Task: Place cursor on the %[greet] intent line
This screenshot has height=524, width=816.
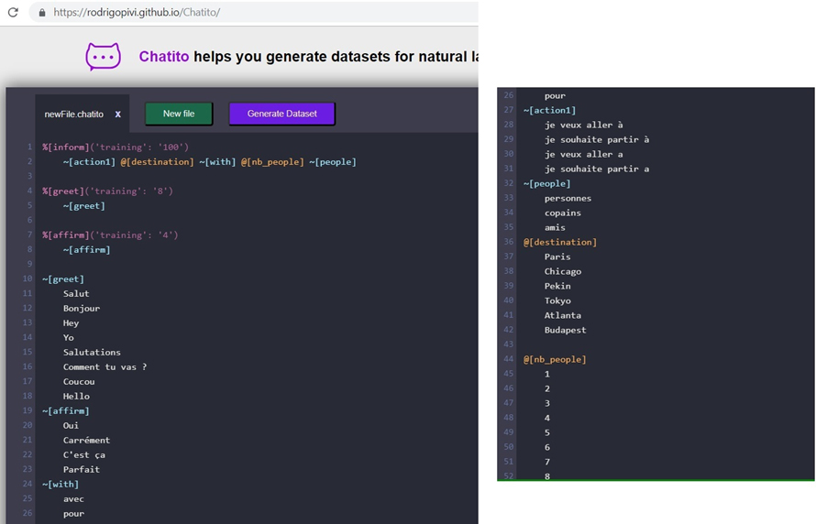Action: [107, 191]
